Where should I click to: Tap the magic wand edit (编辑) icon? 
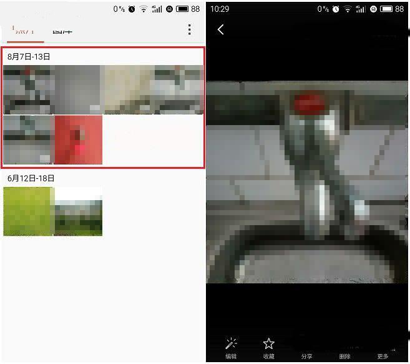click(x=231, y=343)
